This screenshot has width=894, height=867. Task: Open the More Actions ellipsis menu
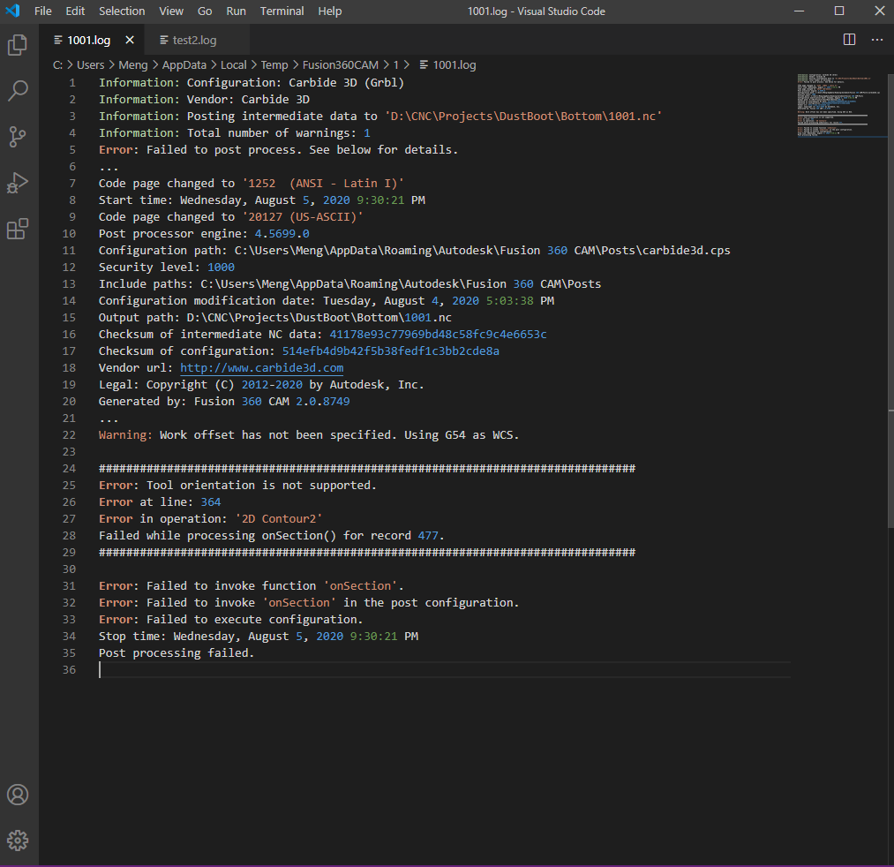[x=877, y=40]
